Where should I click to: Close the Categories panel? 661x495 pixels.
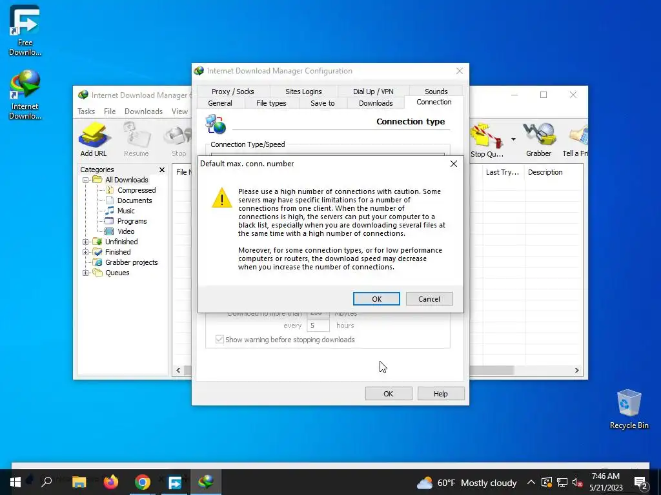162,170
